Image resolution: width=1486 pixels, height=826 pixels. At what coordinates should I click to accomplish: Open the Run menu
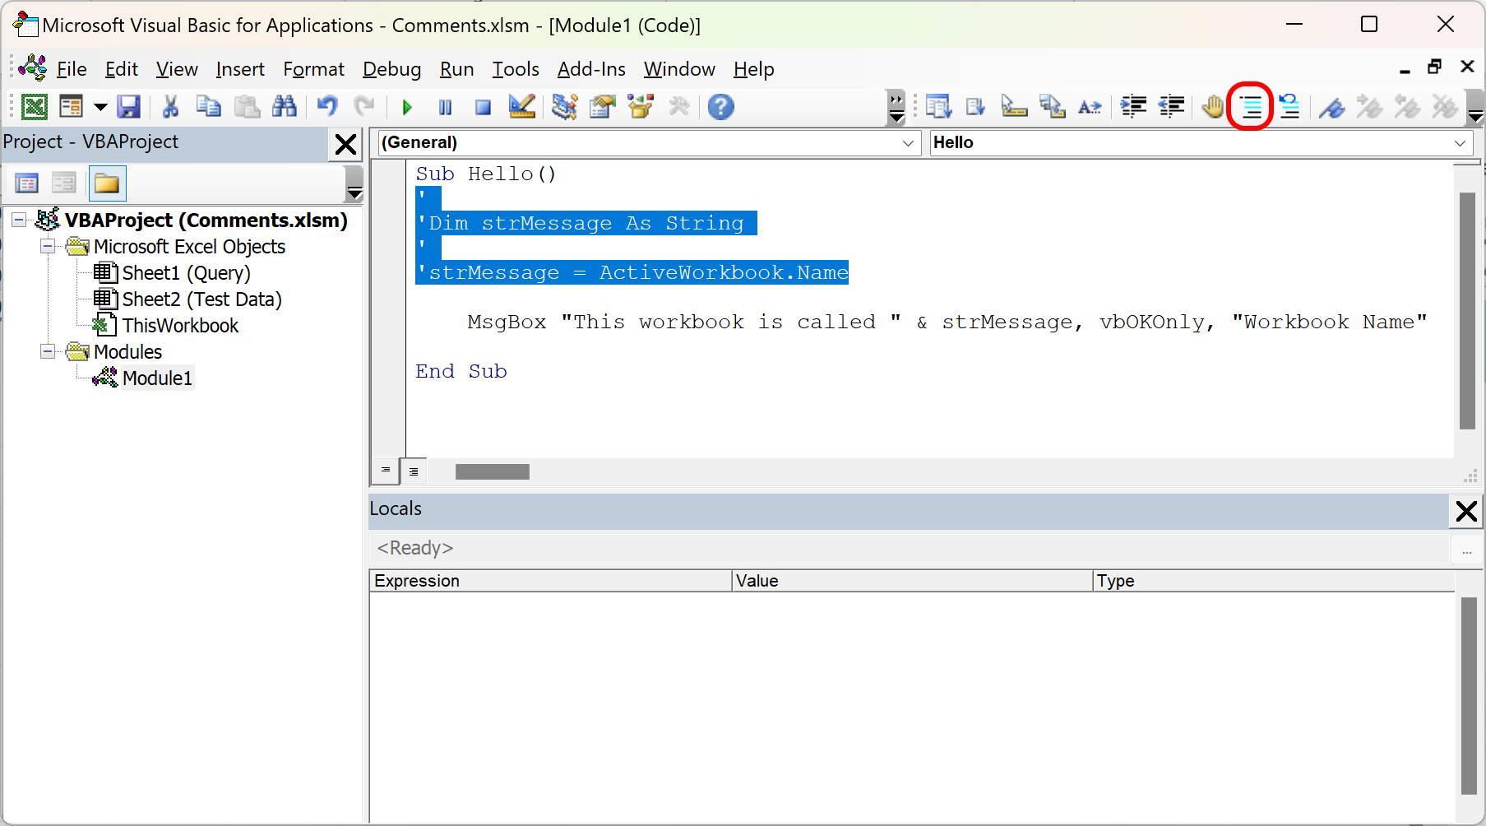point(456,69)
